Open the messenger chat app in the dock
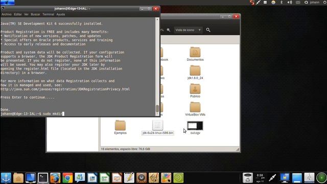The width and height of the screenshot is (327, 184). [80, 178]
